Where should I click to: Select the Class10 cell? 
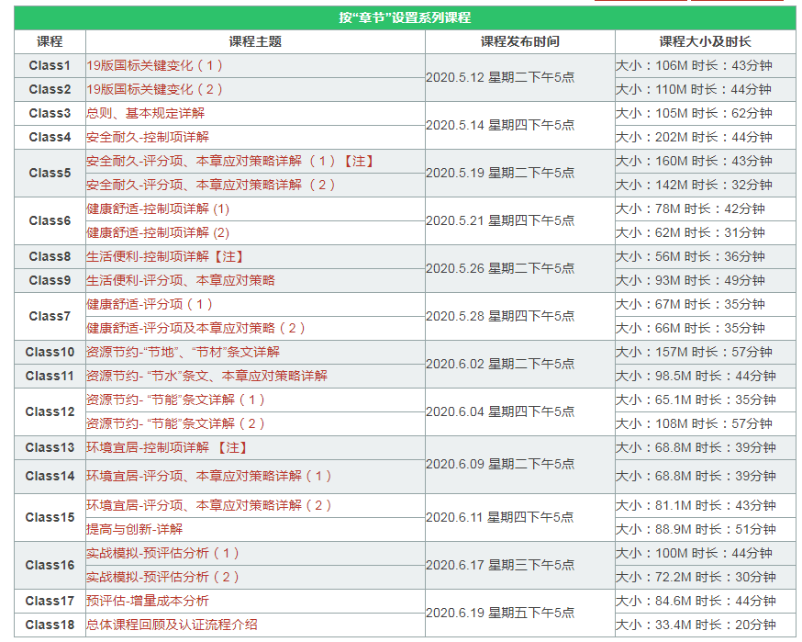pyautogui.click(x=50, y=353)
